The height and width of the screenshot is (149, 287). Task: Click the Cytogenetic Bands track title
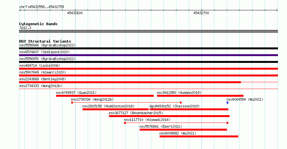coord(38,24)
